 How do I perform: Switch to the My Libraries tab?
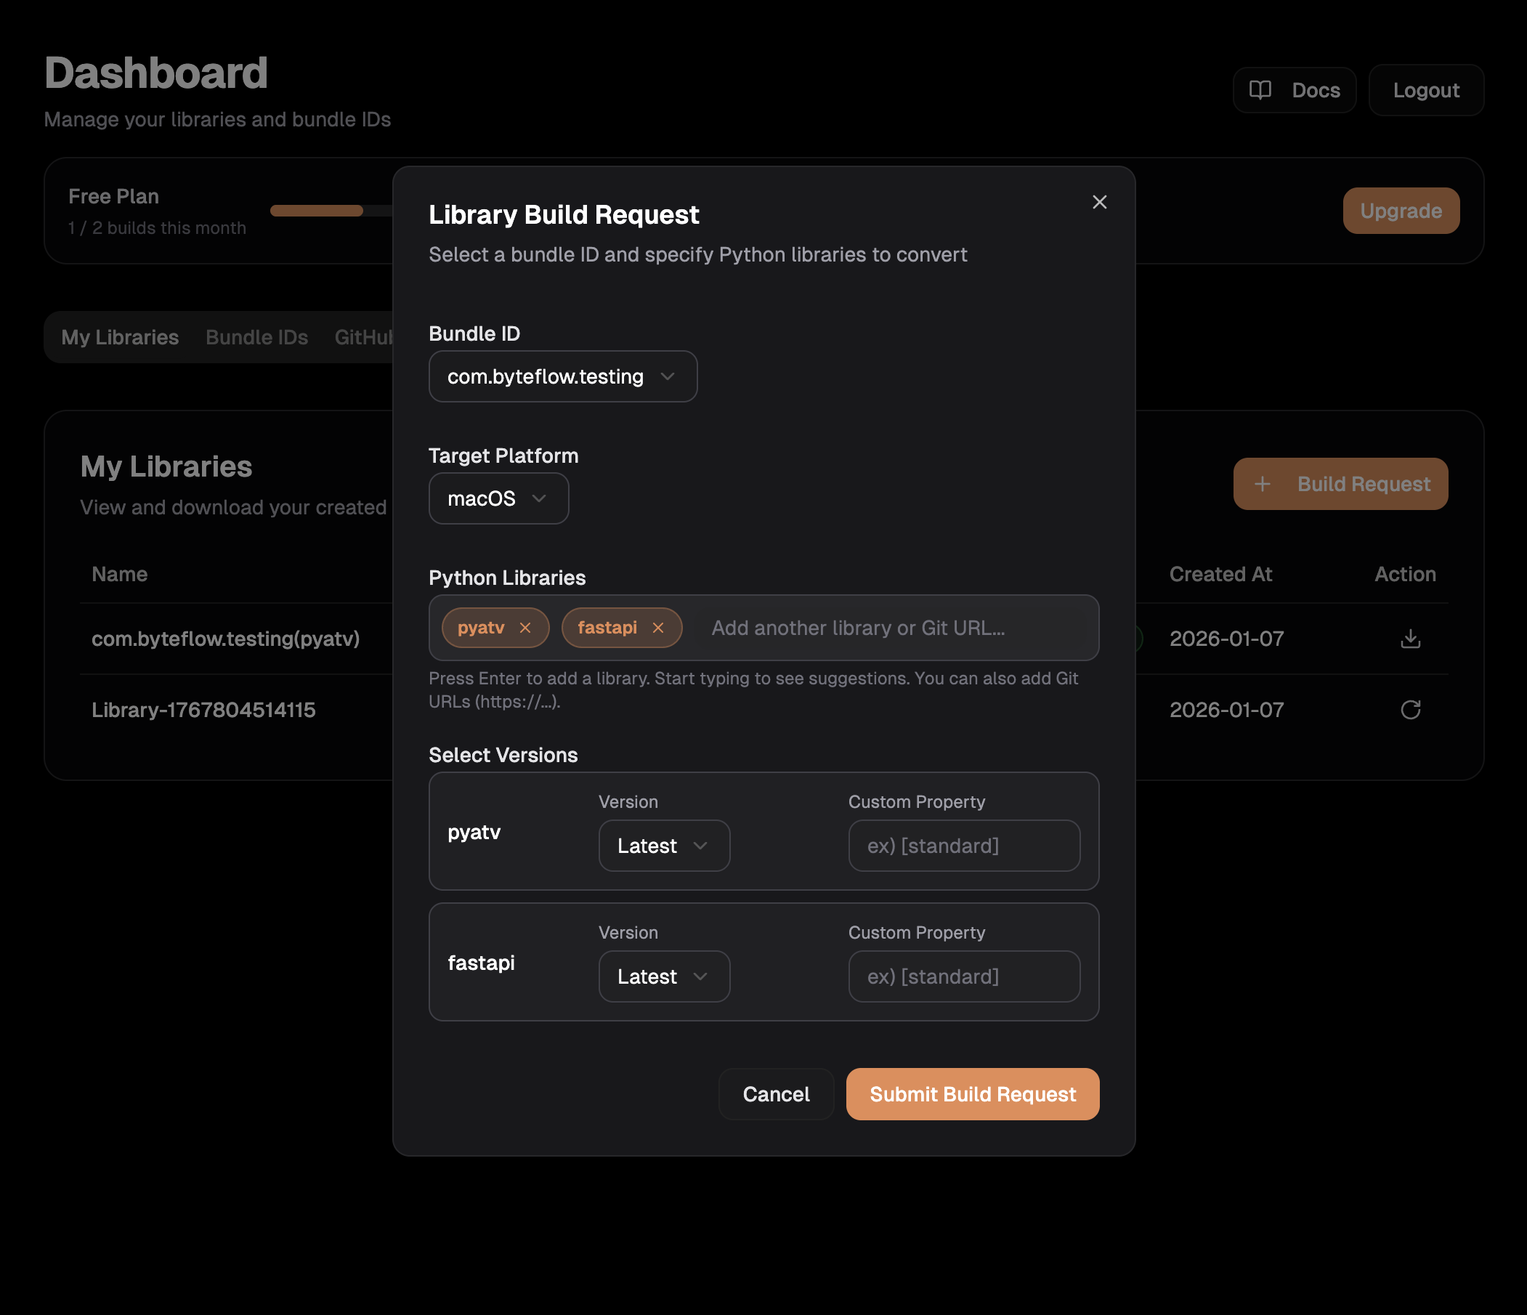[120, 337]
